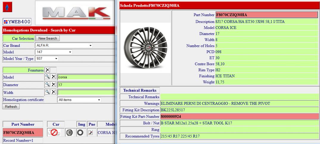This screenshot has height=144, width=320.
Task: Click the Scheda Prodotto title bar
Action: point(220,5)
